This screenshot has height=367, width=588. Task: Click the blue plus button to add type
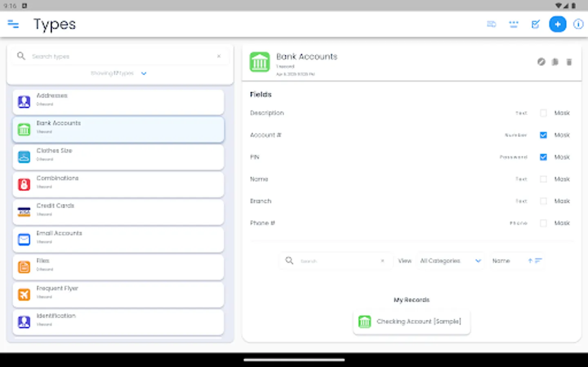coord(558,24)
